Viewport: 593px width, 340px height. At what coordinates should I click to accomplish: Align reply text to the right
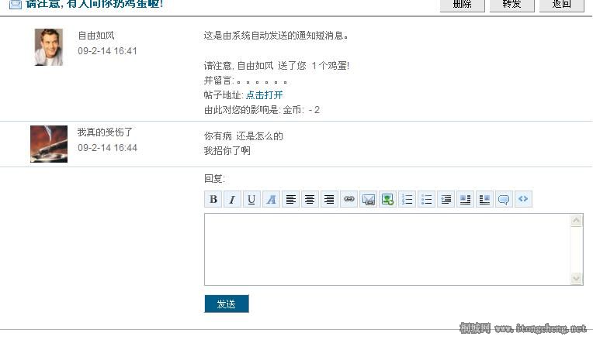(329, 200)
